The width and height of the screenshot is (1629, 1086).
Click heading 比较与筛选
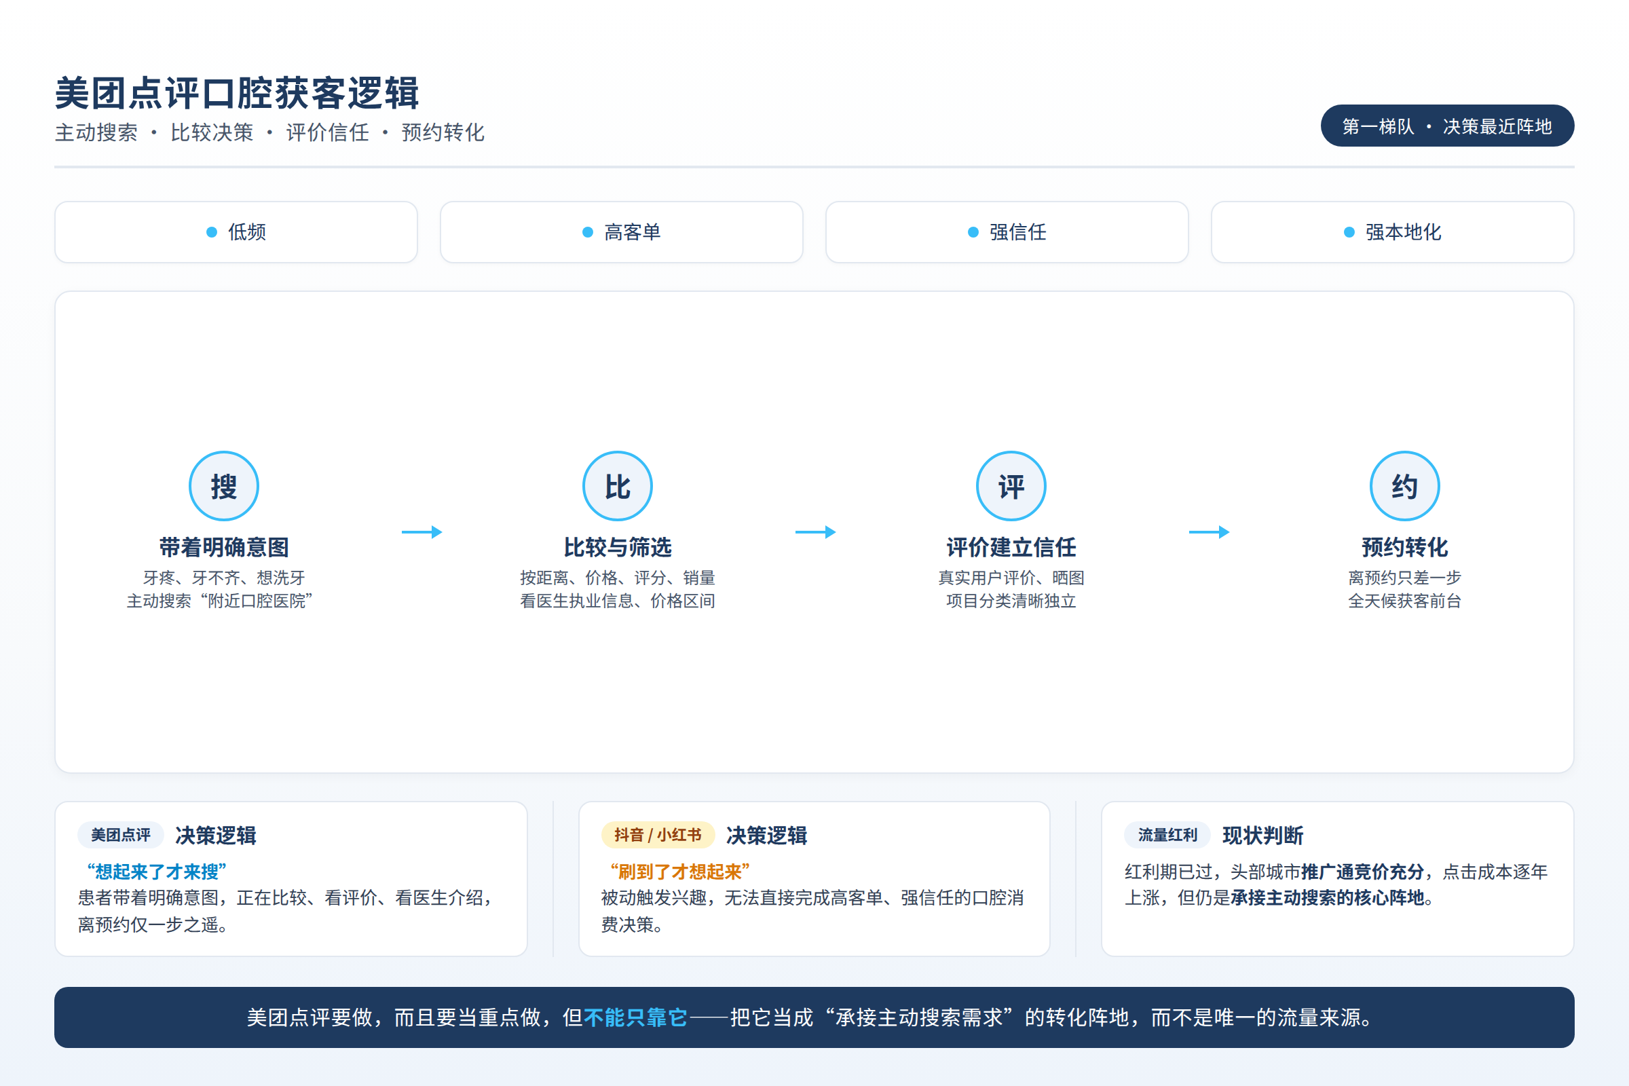tap(617, 547)
